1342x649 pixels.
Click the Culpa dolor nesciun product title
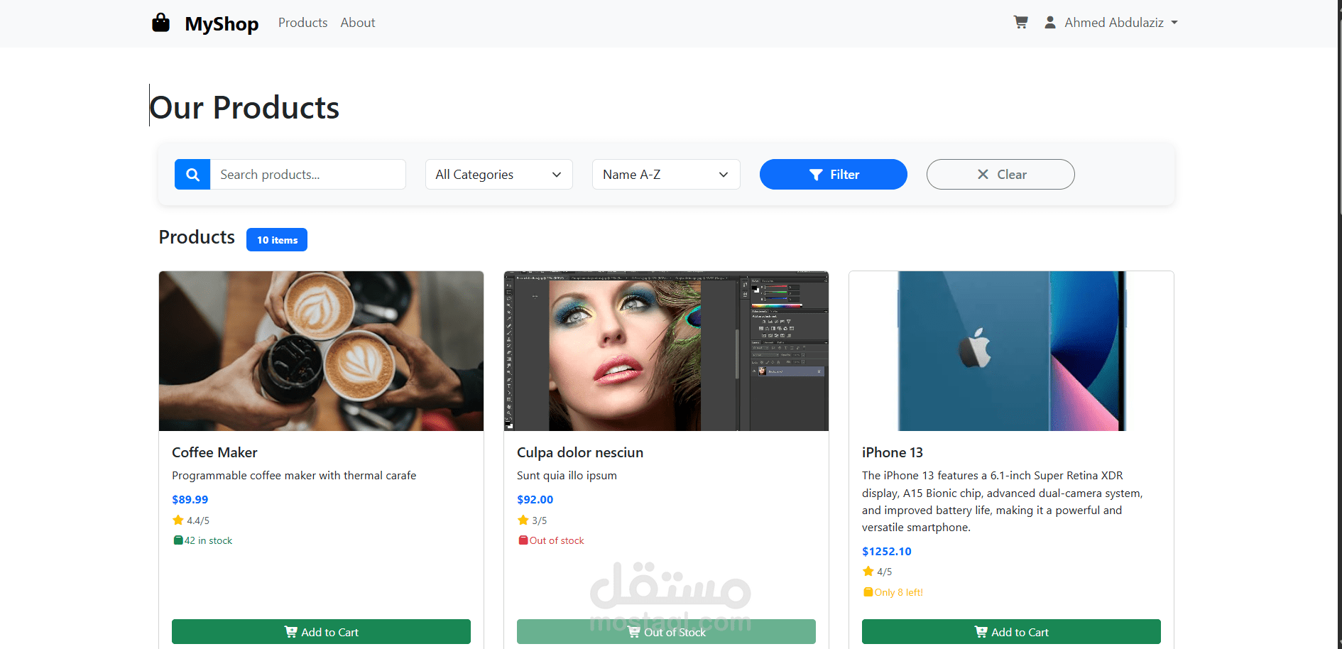580,452
